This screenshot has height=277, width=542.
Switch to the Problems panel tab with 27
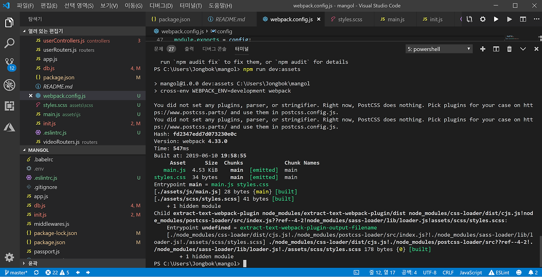(x=165, y=49)
